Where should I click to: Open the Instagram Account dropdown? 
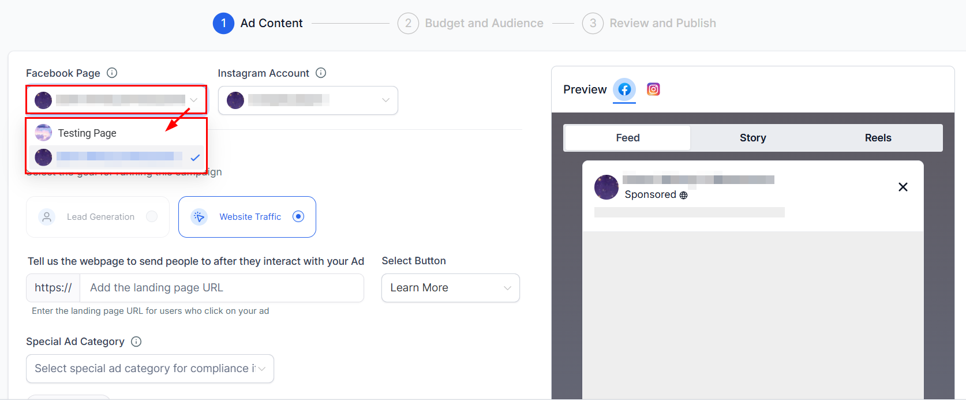coord(308,100)
